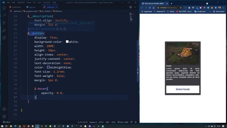Open the Akademik TV bookmark
The width and height of the screenshot is (227, 128).
[x=160, y=11]
